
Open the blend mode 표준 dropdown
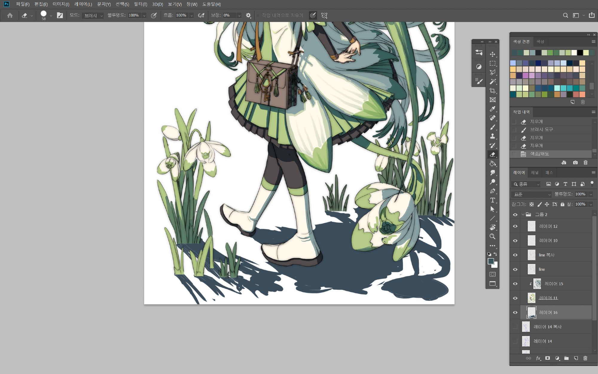point(531,194)
